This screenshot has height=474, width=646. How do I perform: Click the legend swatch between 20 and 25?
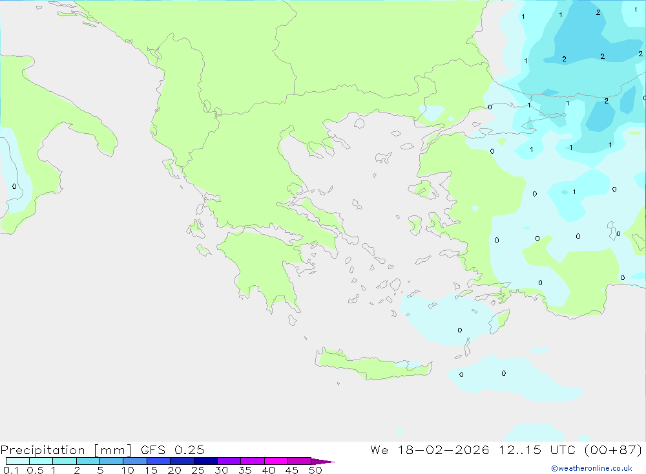pyautogui.click(x=182, y=461)
